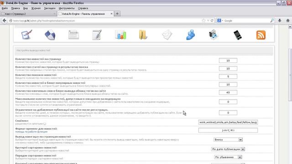Open the black smartphone settings icon
Screen dimensions: 292x164
(x=238, y=35)
